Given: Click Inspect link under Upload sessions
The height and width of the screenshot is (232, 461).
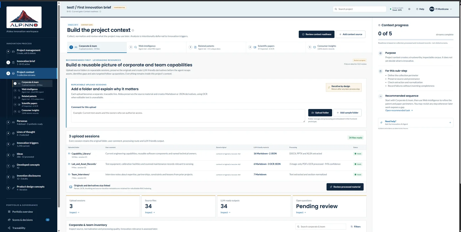Looking at the screenshot, I should pos(74,212).
